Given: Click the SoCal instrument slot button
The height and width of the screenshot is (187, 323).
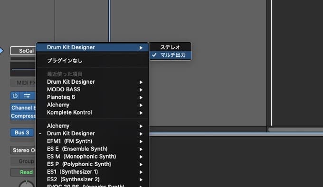Looking at the screenshot, I should pyautogui.click(x=23, y=51).
